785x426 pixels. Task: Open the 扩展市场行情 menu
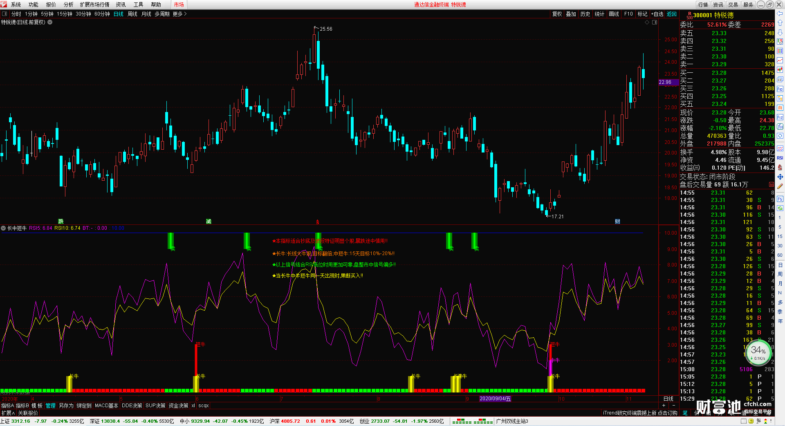(x=95, y=4)
